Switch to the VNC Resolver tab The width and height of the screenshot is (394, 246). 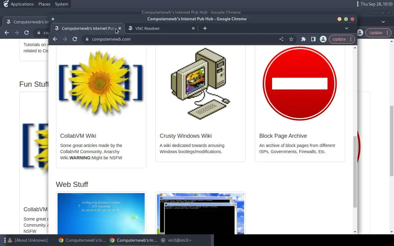coord(161,28)
